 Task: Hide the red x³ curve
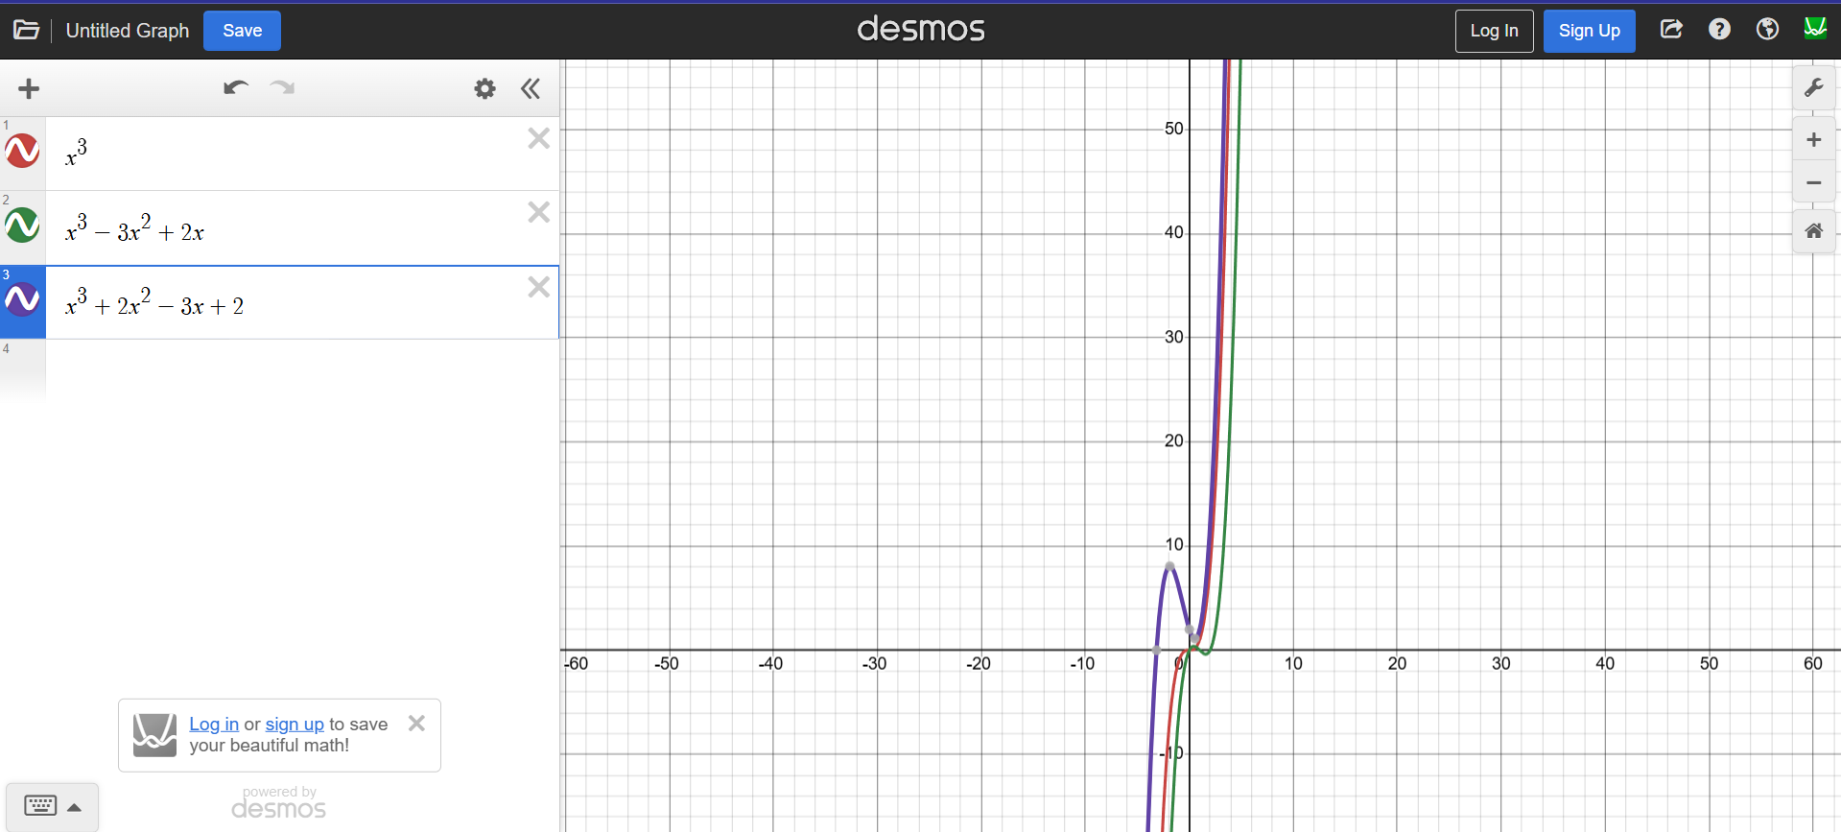pyautogui.click(x=22, y=152)
